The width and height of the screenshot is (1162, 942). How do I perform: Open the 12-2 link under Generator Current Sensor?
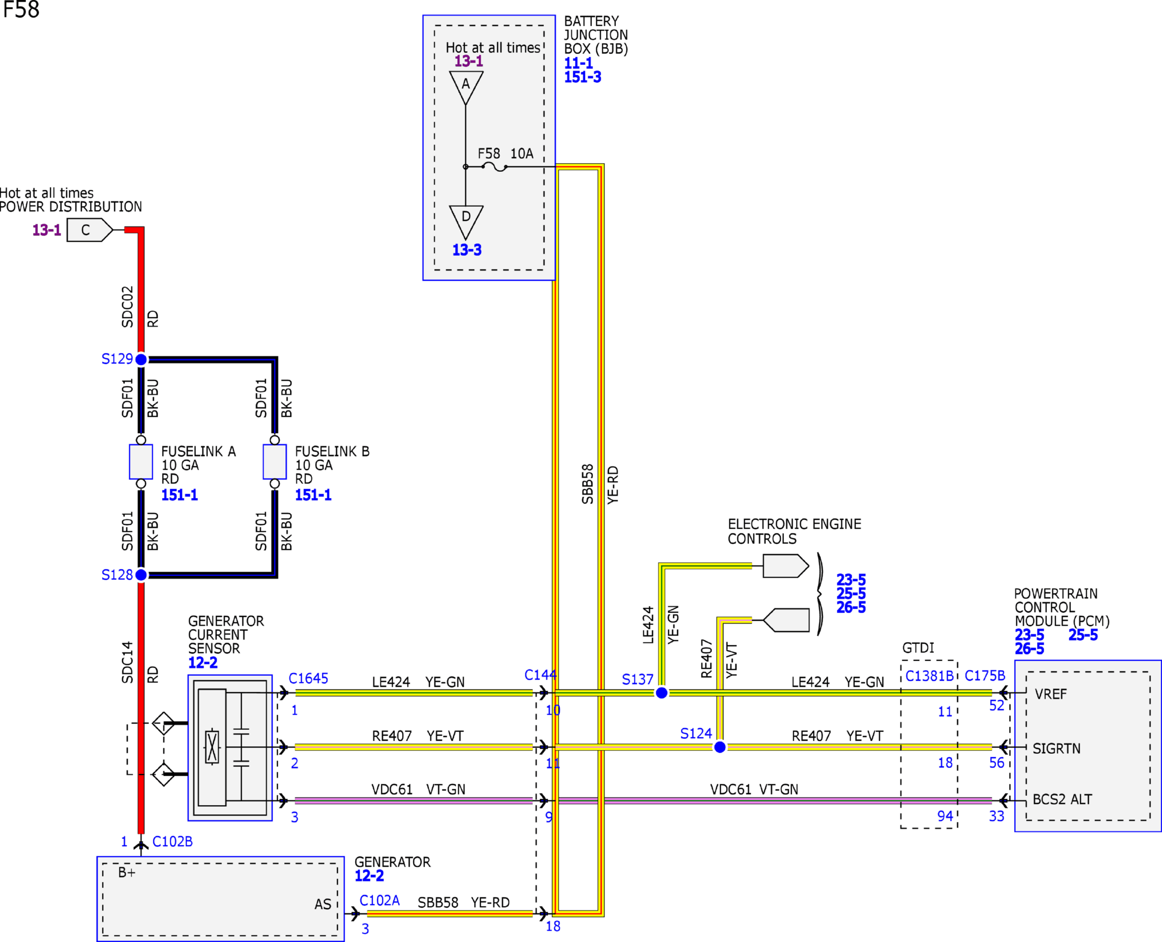[x=203, y=663]
